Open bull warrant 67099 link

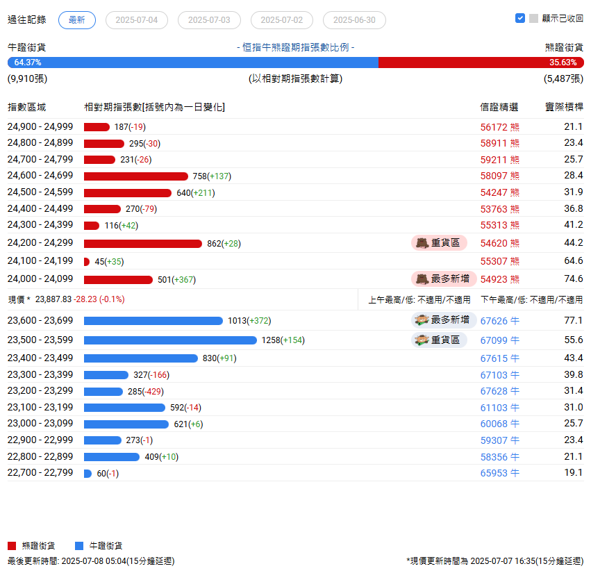pos(499,340)
